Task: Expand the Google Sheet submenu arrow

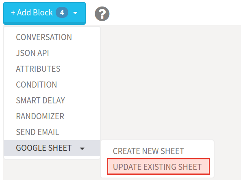Action: pyautogui.click(x=82, y=148)
